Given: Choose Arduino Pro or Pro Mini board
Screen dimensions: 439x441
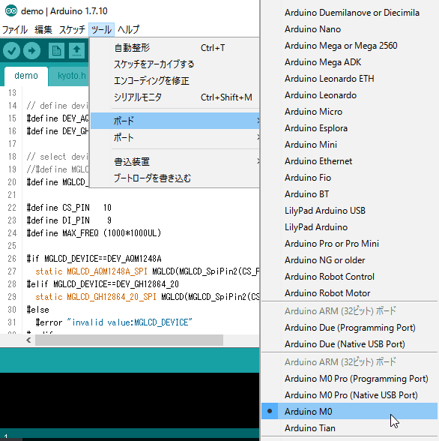Looking at the screenshot, I should (349, 244).
